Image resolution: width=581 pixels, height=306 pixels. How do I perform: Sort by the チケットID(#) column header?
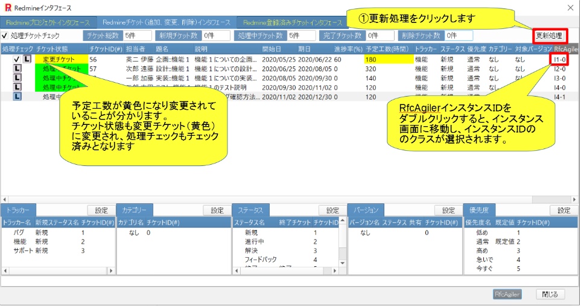[x=106, y=49]
